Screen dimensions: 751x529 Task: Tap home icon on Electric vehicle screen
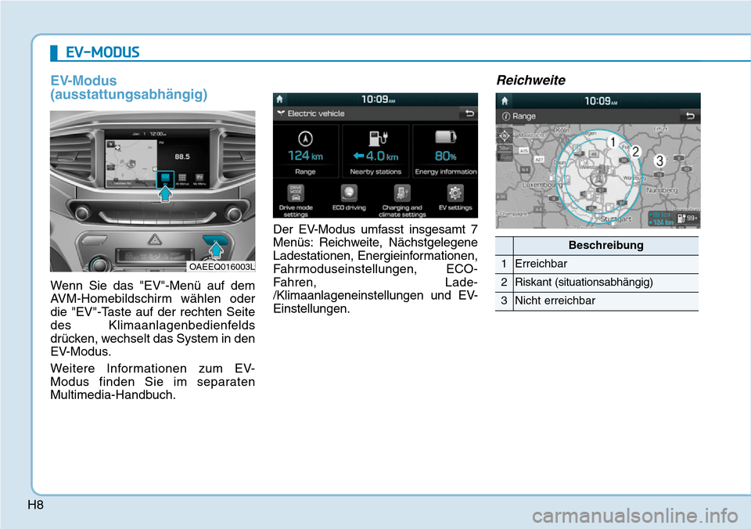tap(281, 100)
